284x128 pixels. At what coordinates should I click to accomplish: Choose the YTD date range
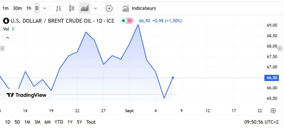coord(59,122)
